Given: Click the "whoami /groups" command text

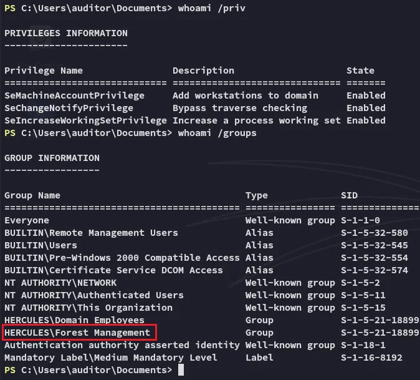Looking at the screenshot, I should (217, 133).
